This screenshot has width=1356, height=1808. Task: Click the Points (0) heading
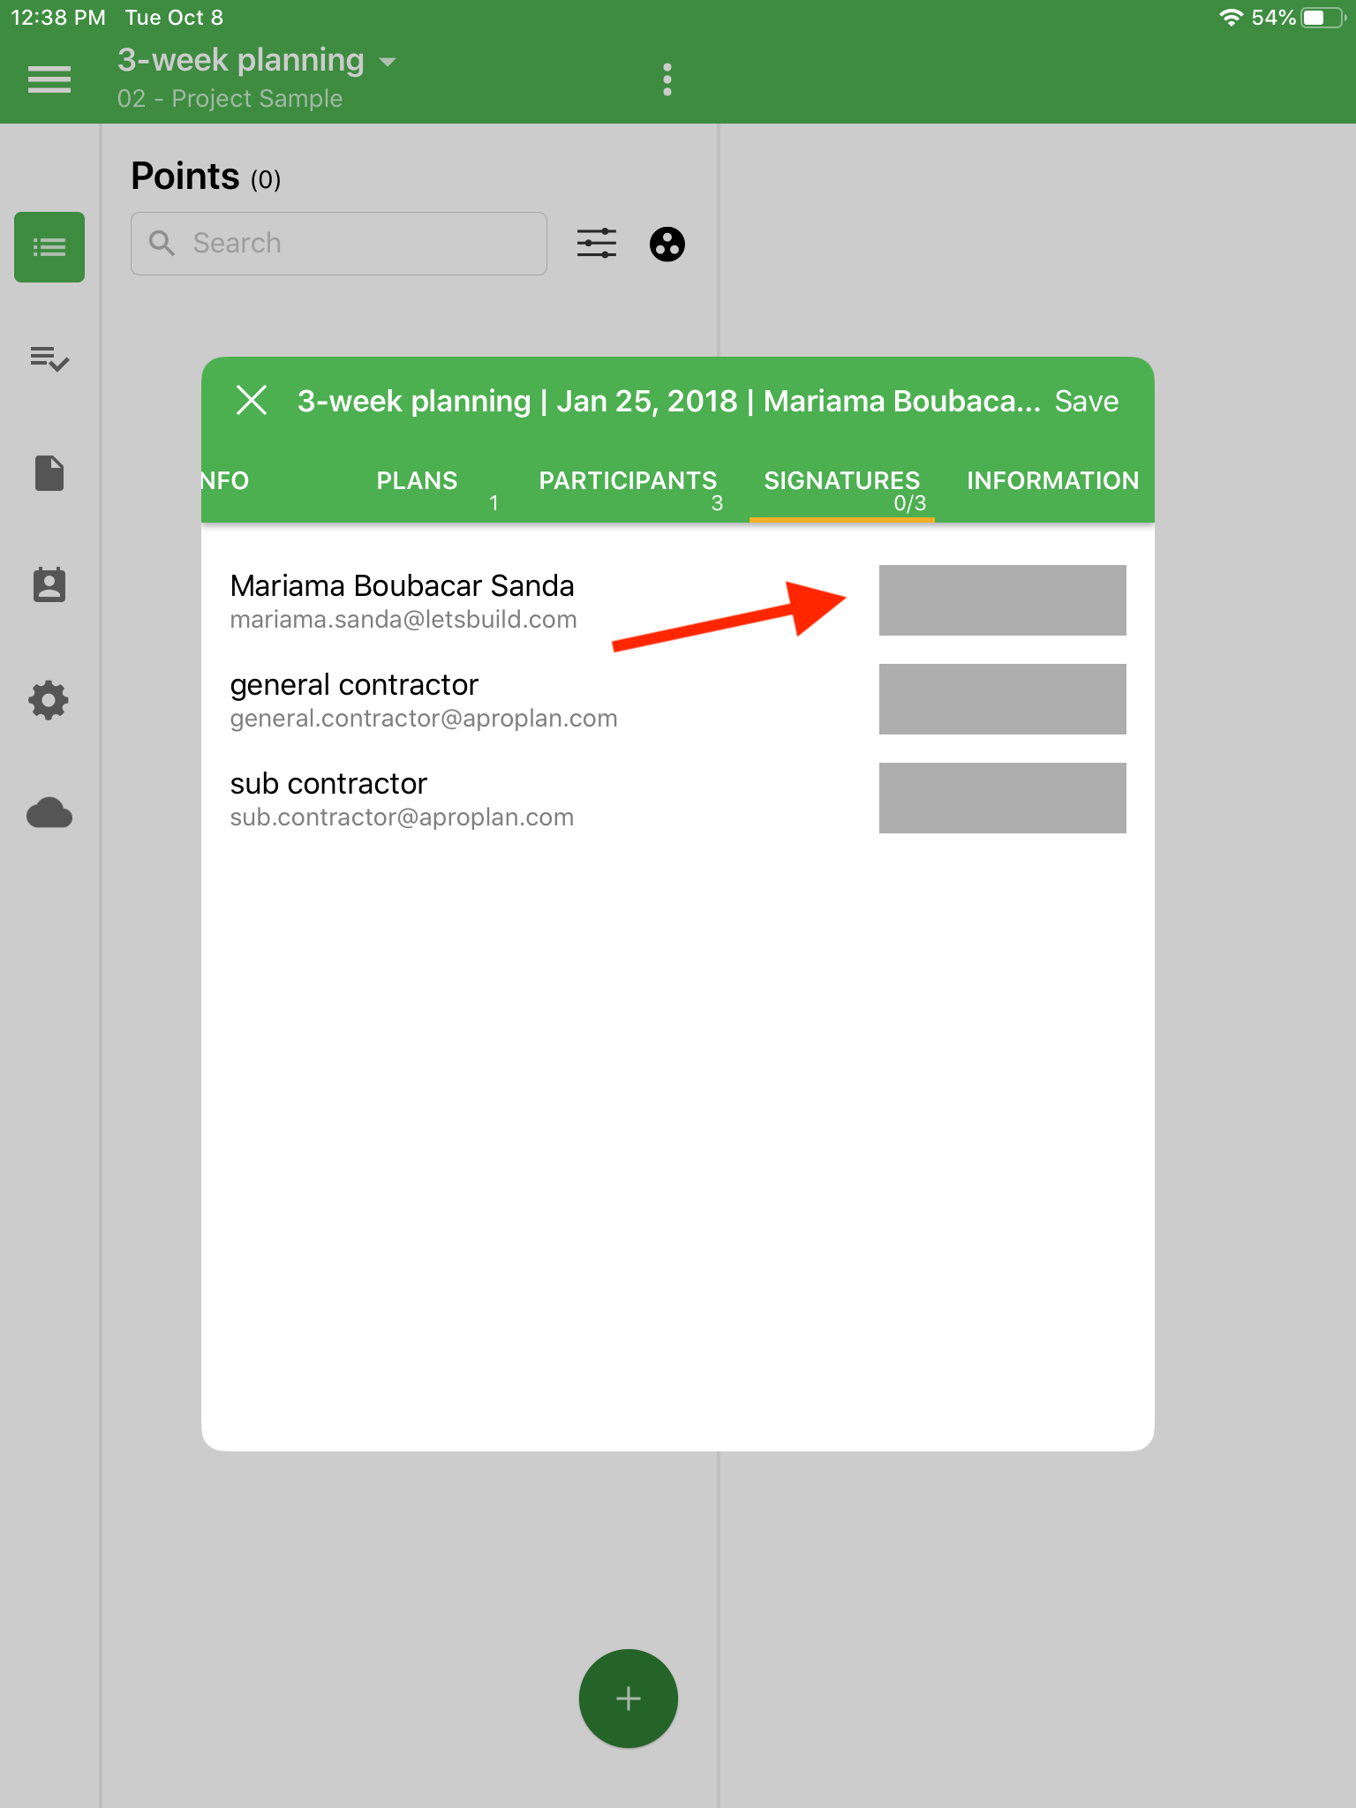[206, 177]
